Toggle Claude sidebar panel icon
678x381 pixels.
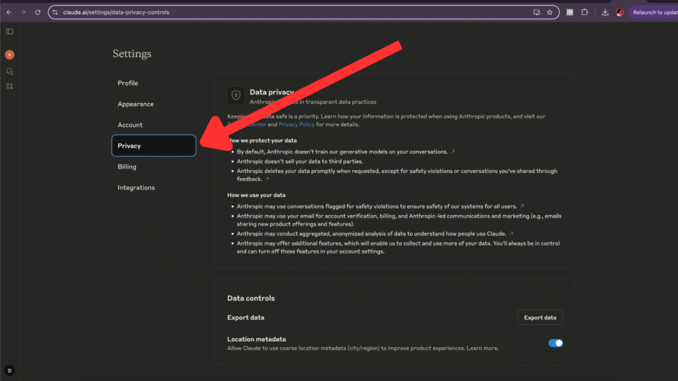pyautogui.click(x=9, y=32)
